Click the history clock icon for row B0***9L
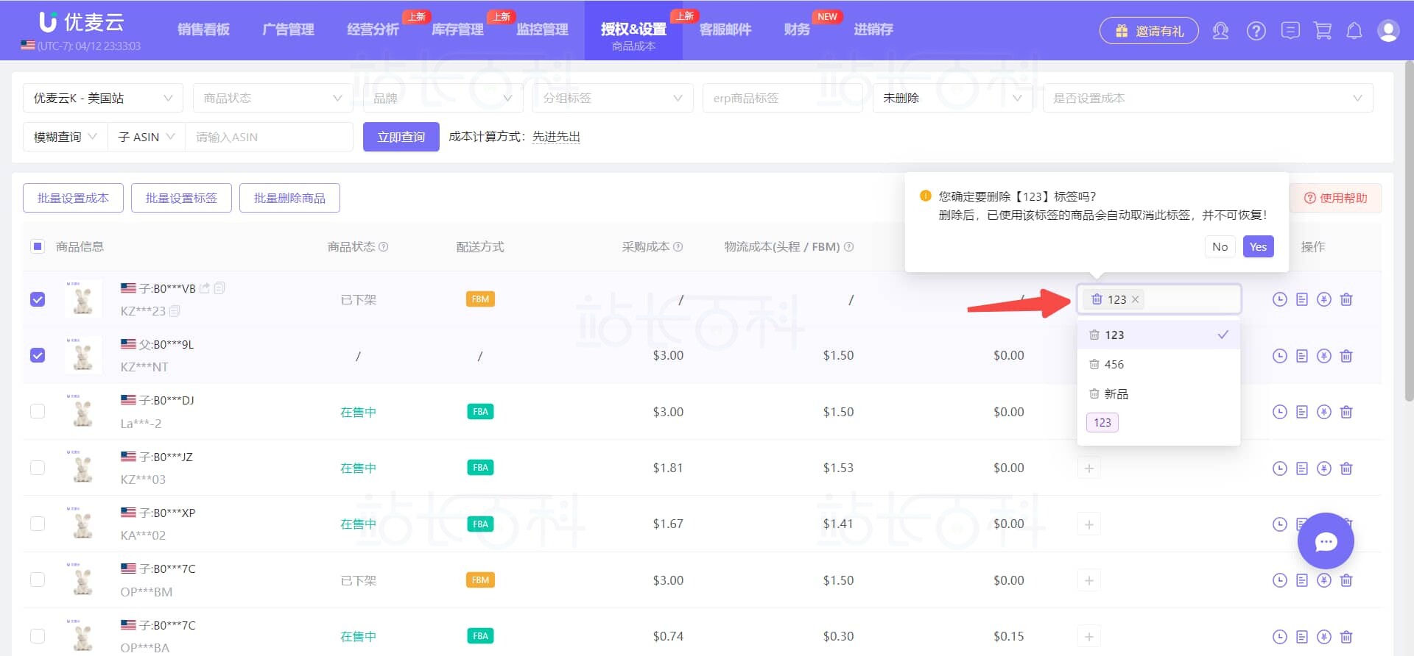Image resolution: width=1414 pixels, height=656 pixels. click(x=1280, y=356)
